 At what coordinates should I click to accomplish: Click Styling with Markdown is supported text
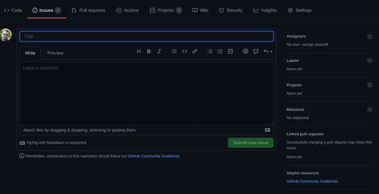(56, 143)
